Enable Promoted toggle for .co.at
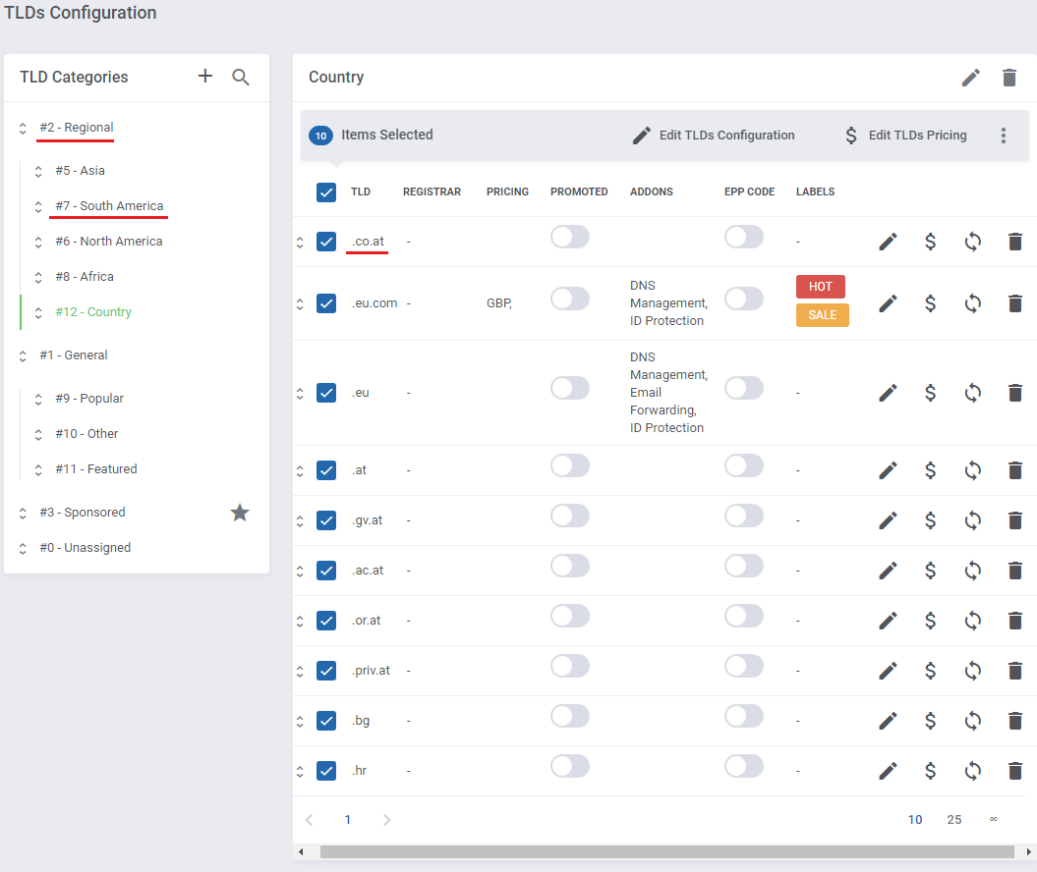 pyautogui.click(x=570, y=238)
